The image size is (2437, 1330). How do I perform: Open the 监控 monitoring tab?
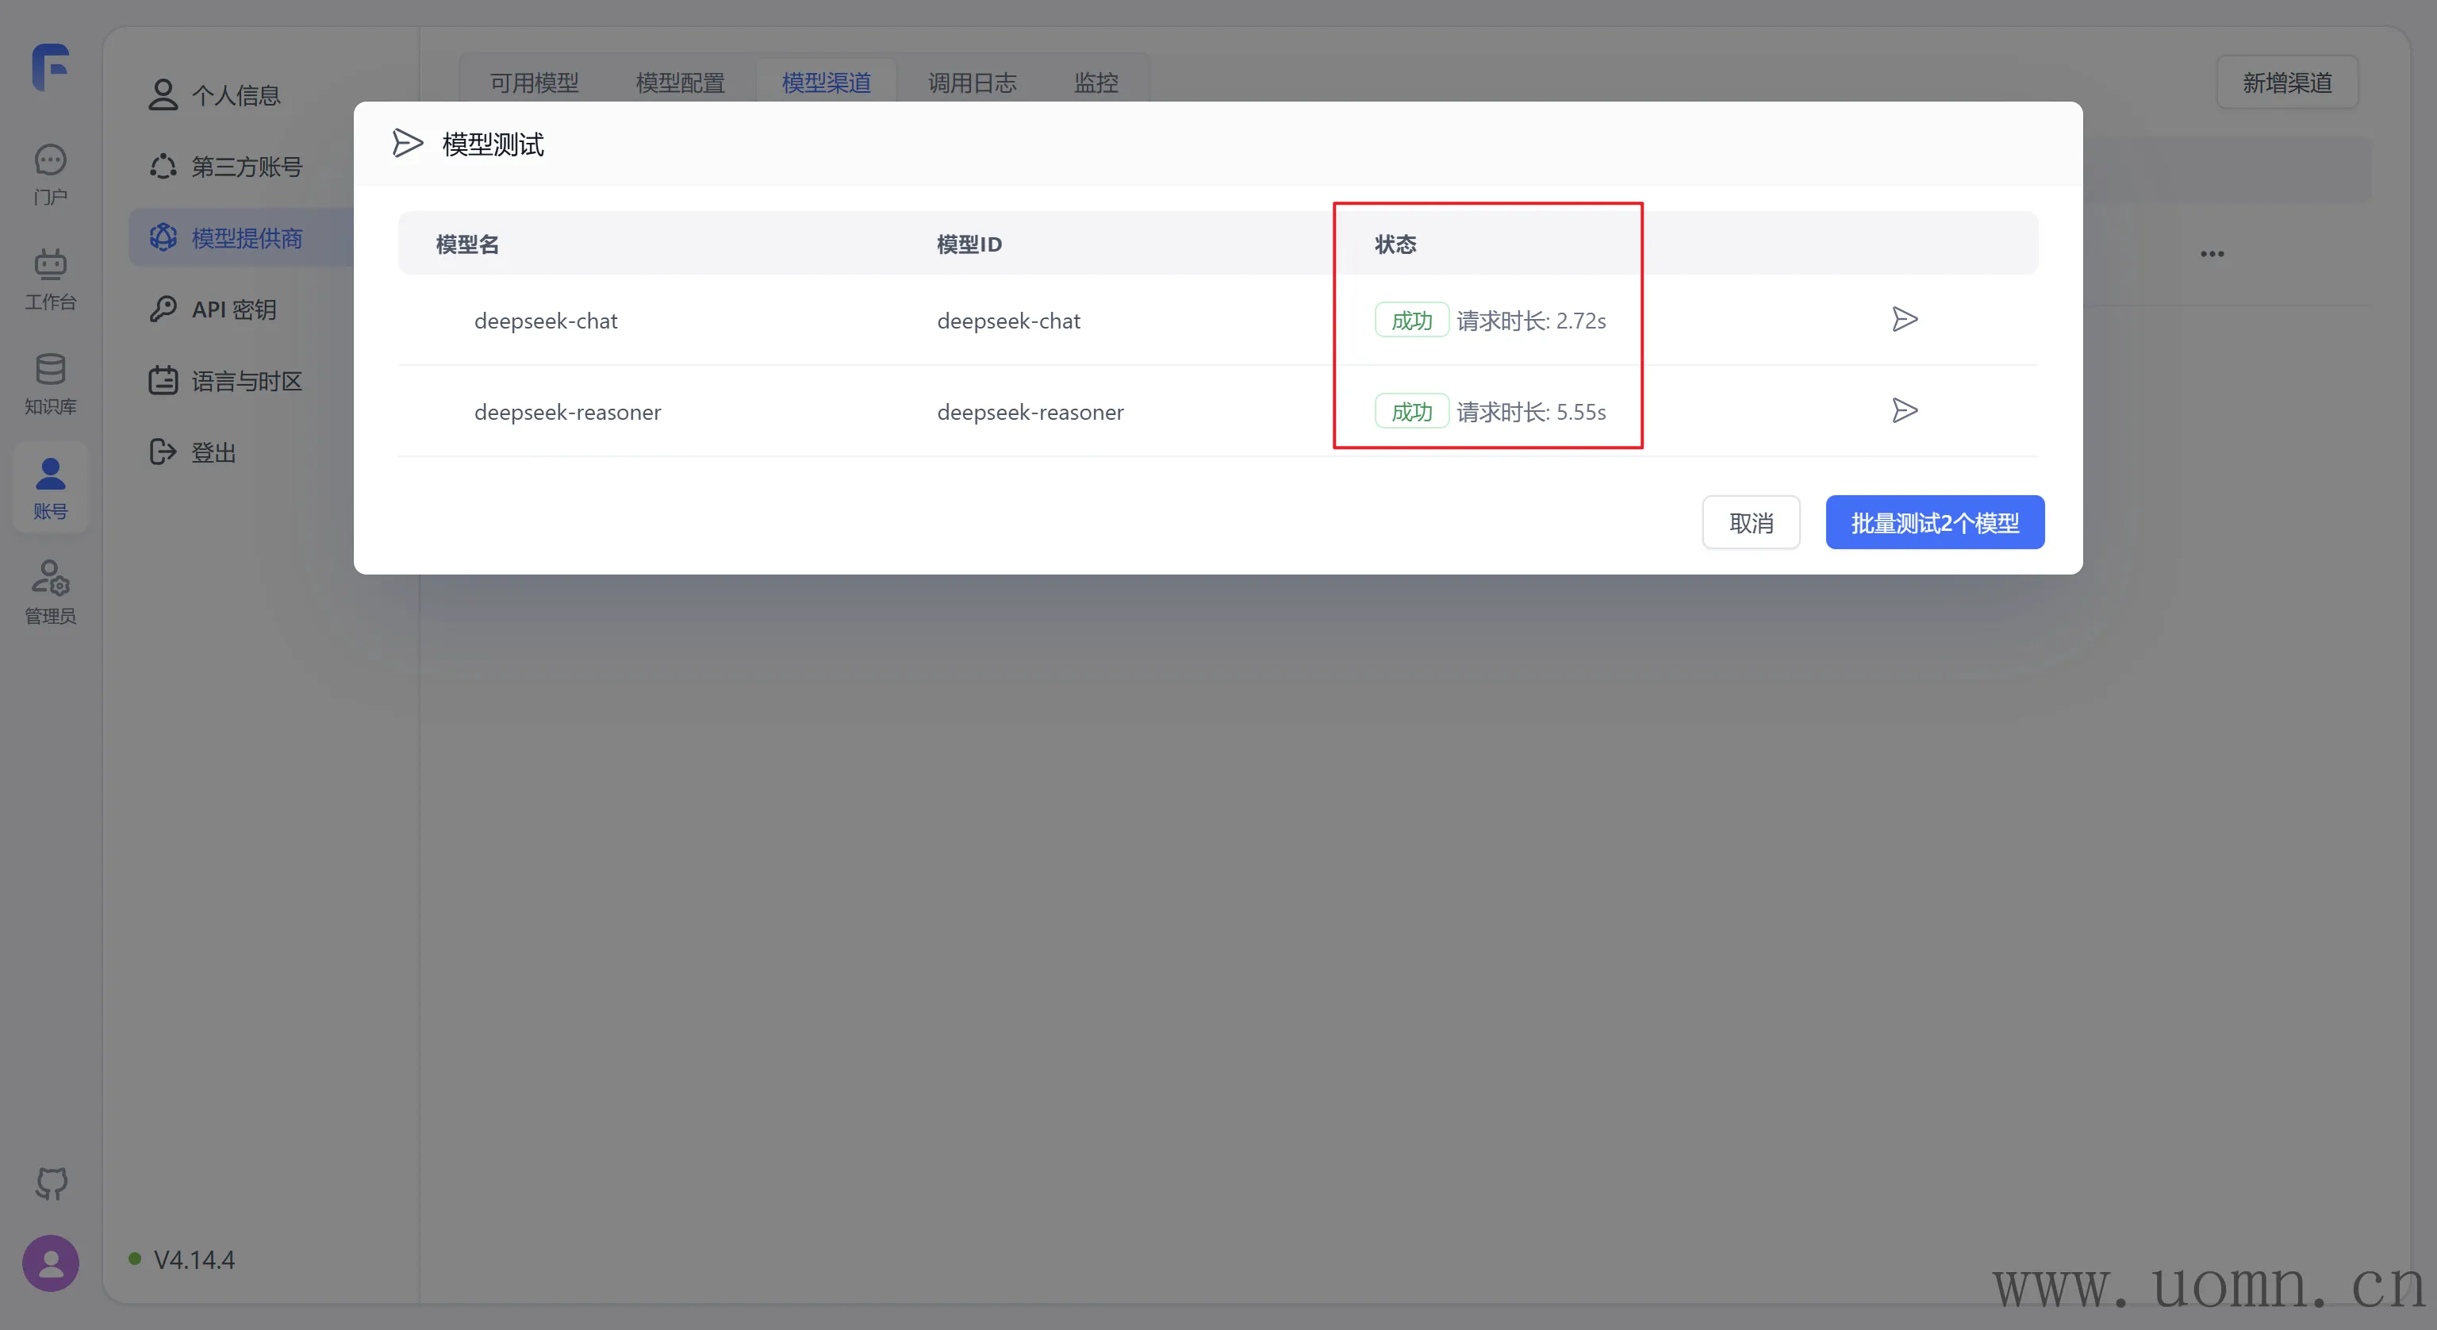pos(1096,83)
